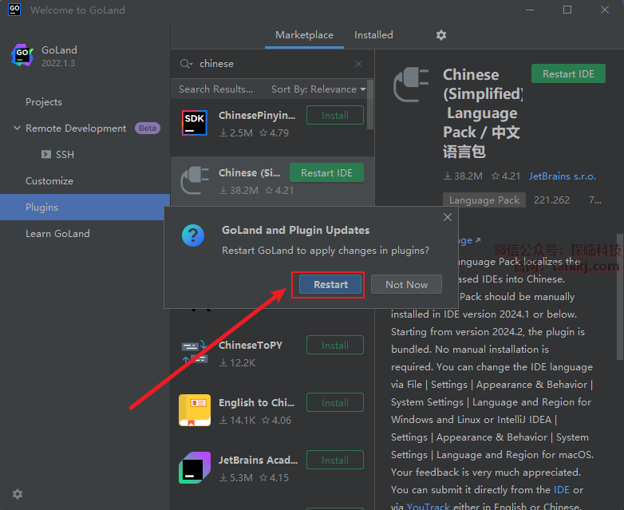This screenshot has height=510, width=624.
Task: Click the ChinesePinyin SDK plugin icon
Action: pyautogui.click(x=194, y=123)
